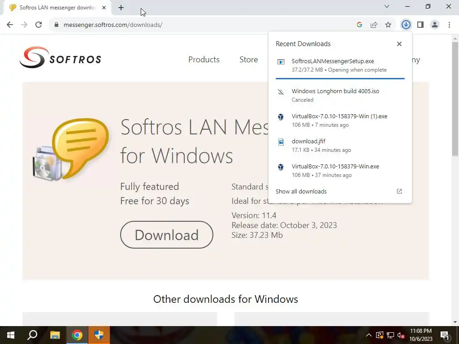The width and height of the screenshot is (459, 344).
Task: Share this page using share icon
Action: (374, 25)
